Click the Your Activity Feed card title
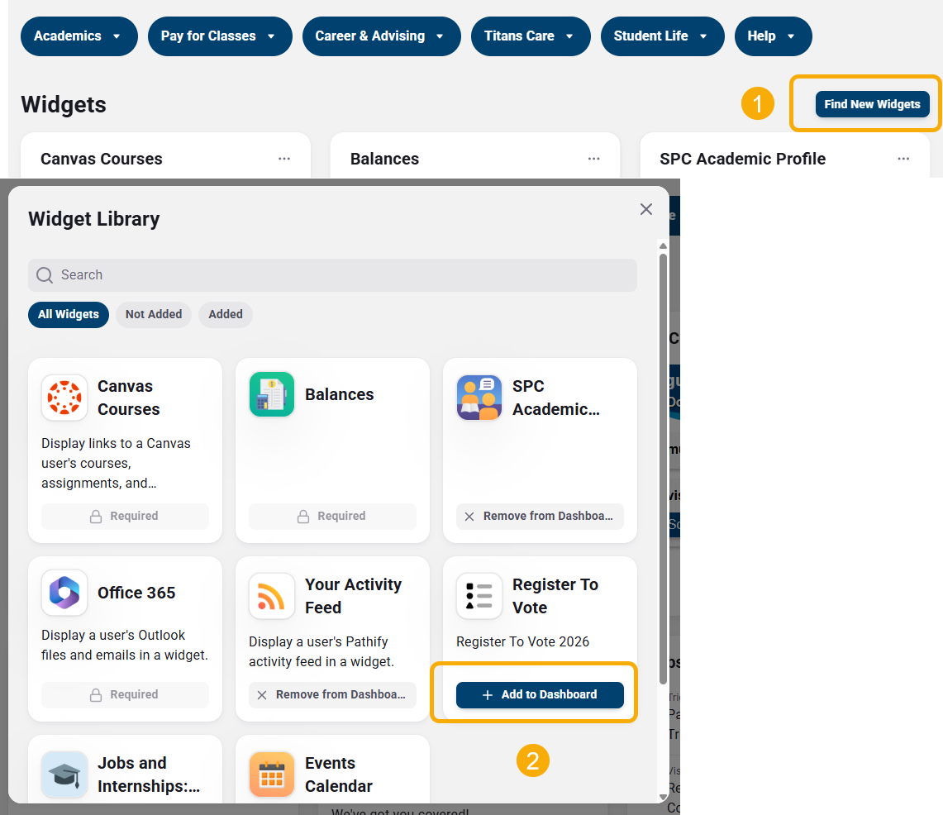 pyautogui.click(x=353, y=596)
